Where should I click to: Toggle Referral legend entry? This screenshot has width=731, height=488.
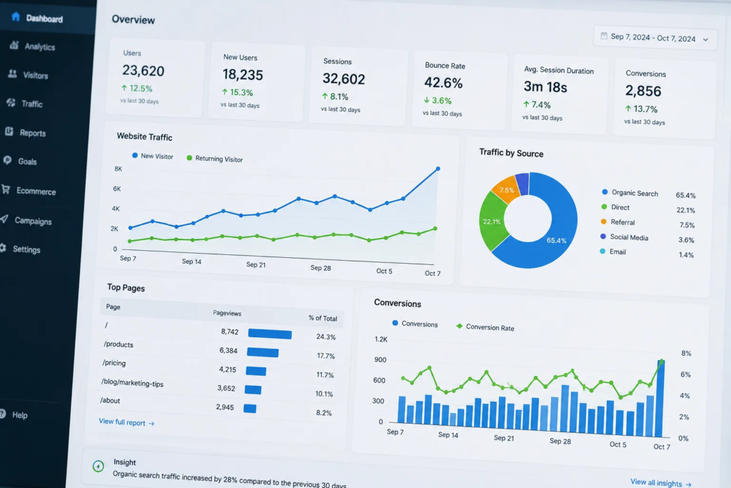coord(617,222)
